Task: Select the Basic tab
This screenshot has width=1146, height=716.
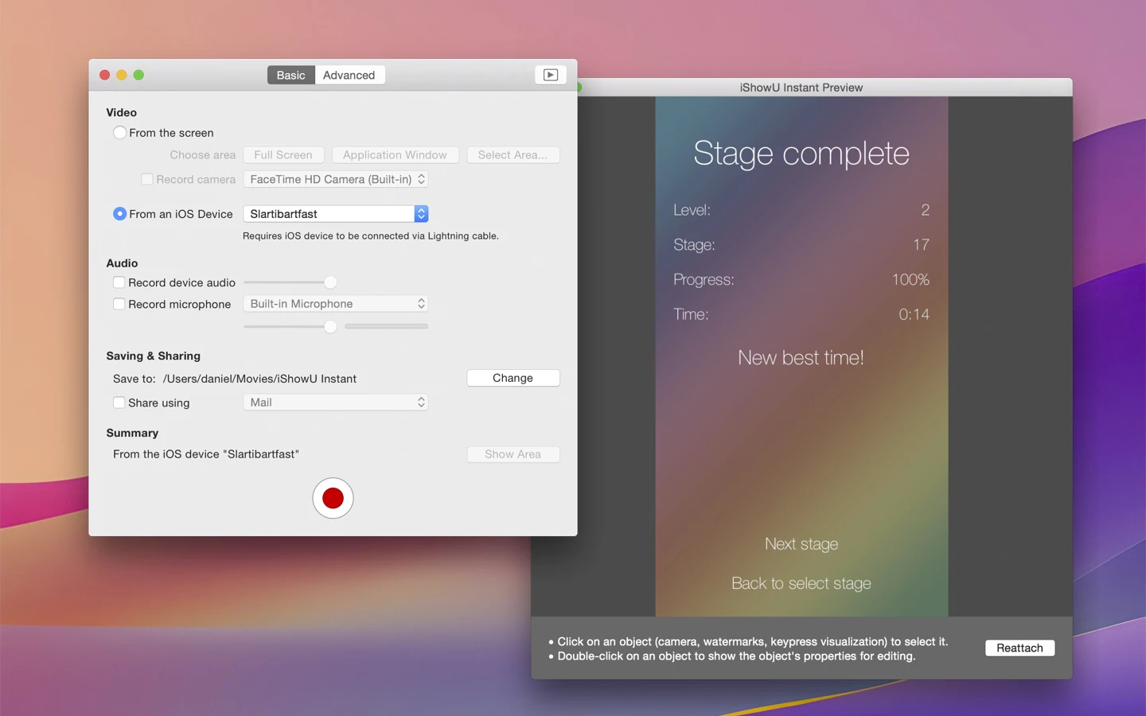Action: pyautogui.click(x=290, y=75)
